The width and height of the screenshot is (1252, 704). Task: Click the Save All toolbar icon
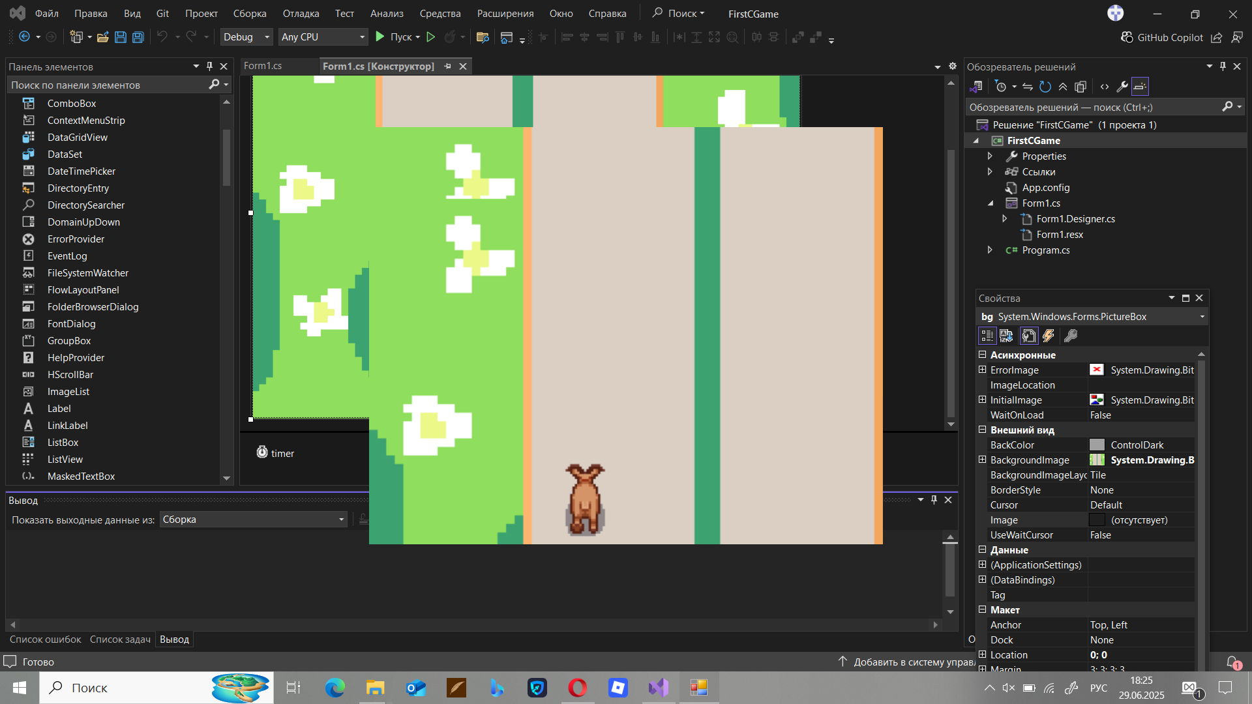point(138,37)
